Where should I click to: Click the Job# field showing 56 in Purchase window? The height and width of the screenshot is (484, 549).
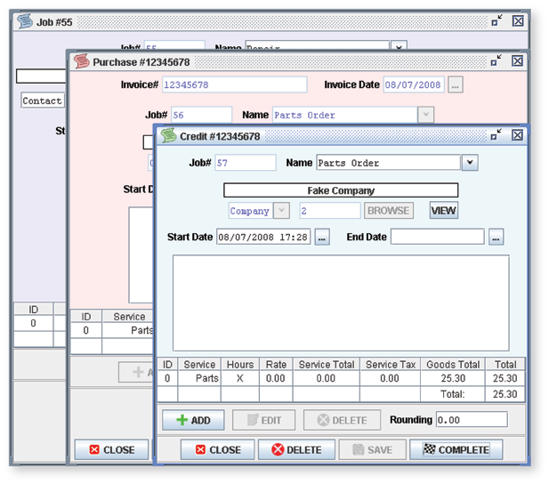201,115
